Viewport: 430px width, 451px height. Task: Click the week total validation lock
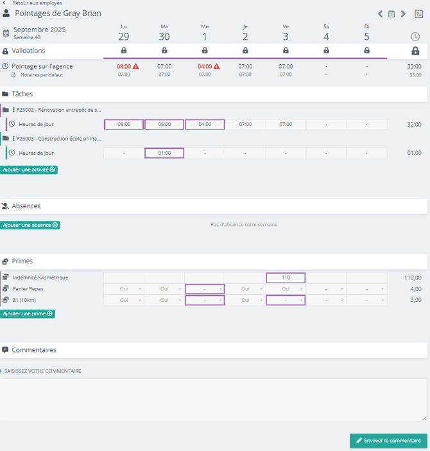coord(415,50)
